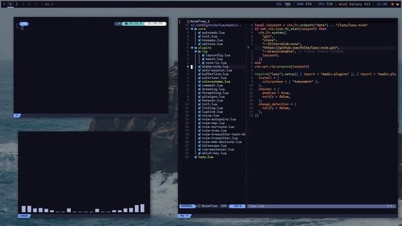Click the Lua icon beside keymaps.lua
Viewport: 402px width, 226px height.
point(200,40)
